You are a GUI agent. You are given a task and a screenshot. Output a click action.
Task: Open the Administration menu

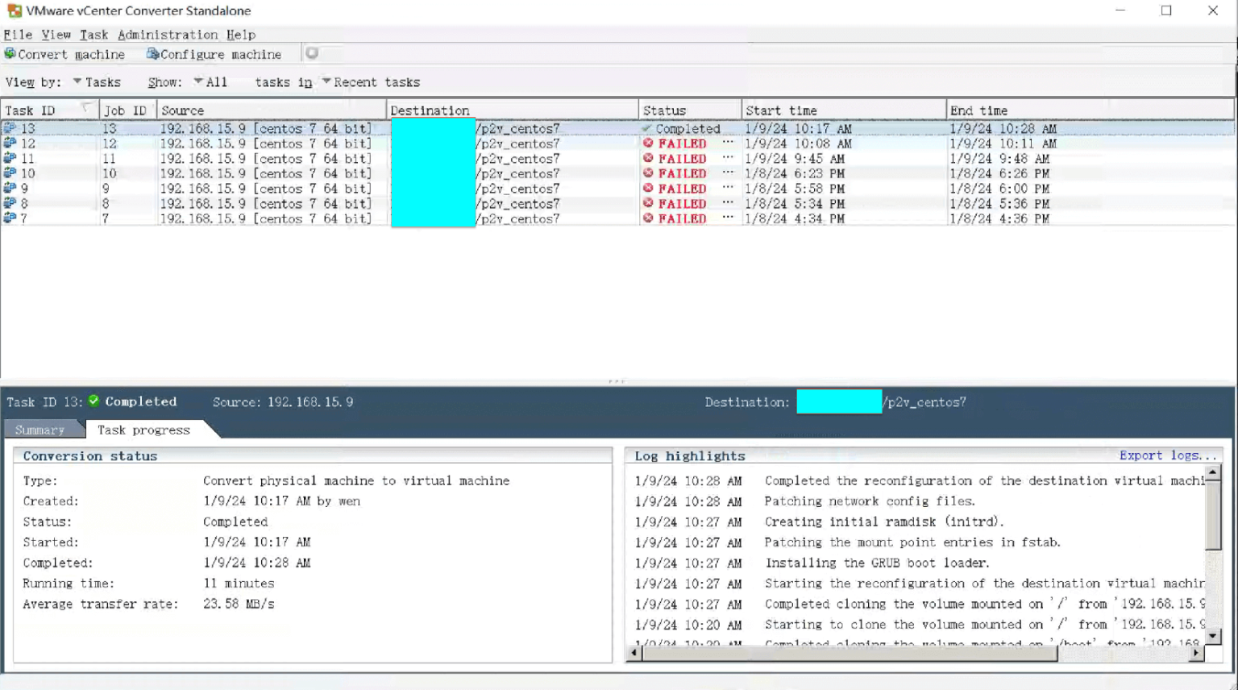click(x=168, y=35)
